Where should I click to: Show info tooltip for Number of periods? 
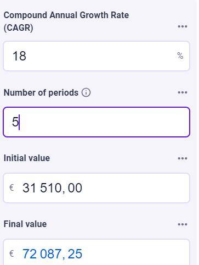(x=86, y=92)
